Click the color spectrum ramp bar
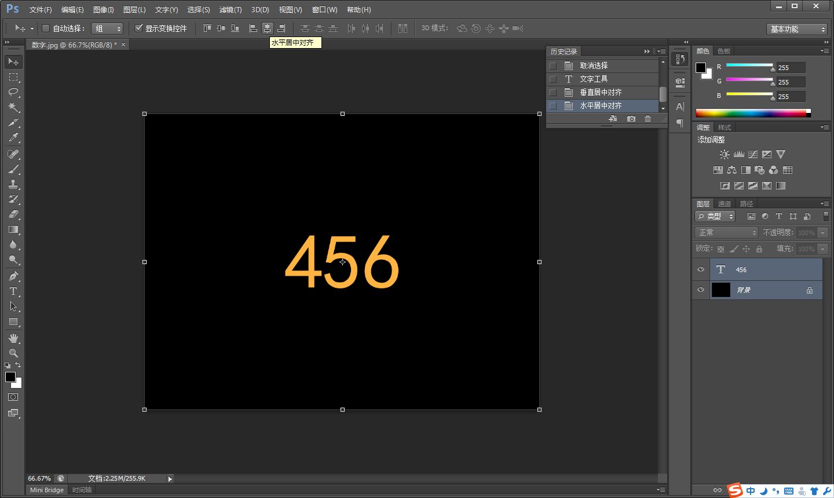This screenshot has width=834, height=498. click(751, 113)
